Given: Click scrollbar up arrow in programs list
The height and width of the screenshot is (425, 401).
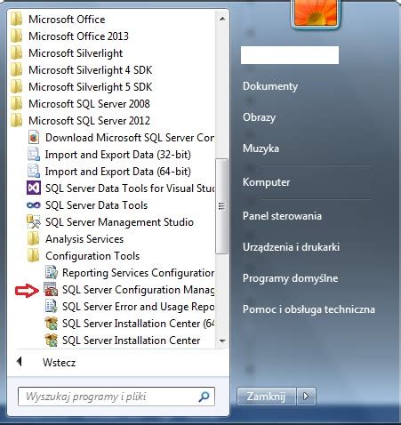Looking at the screenshot, I should (x=222, y=19).
